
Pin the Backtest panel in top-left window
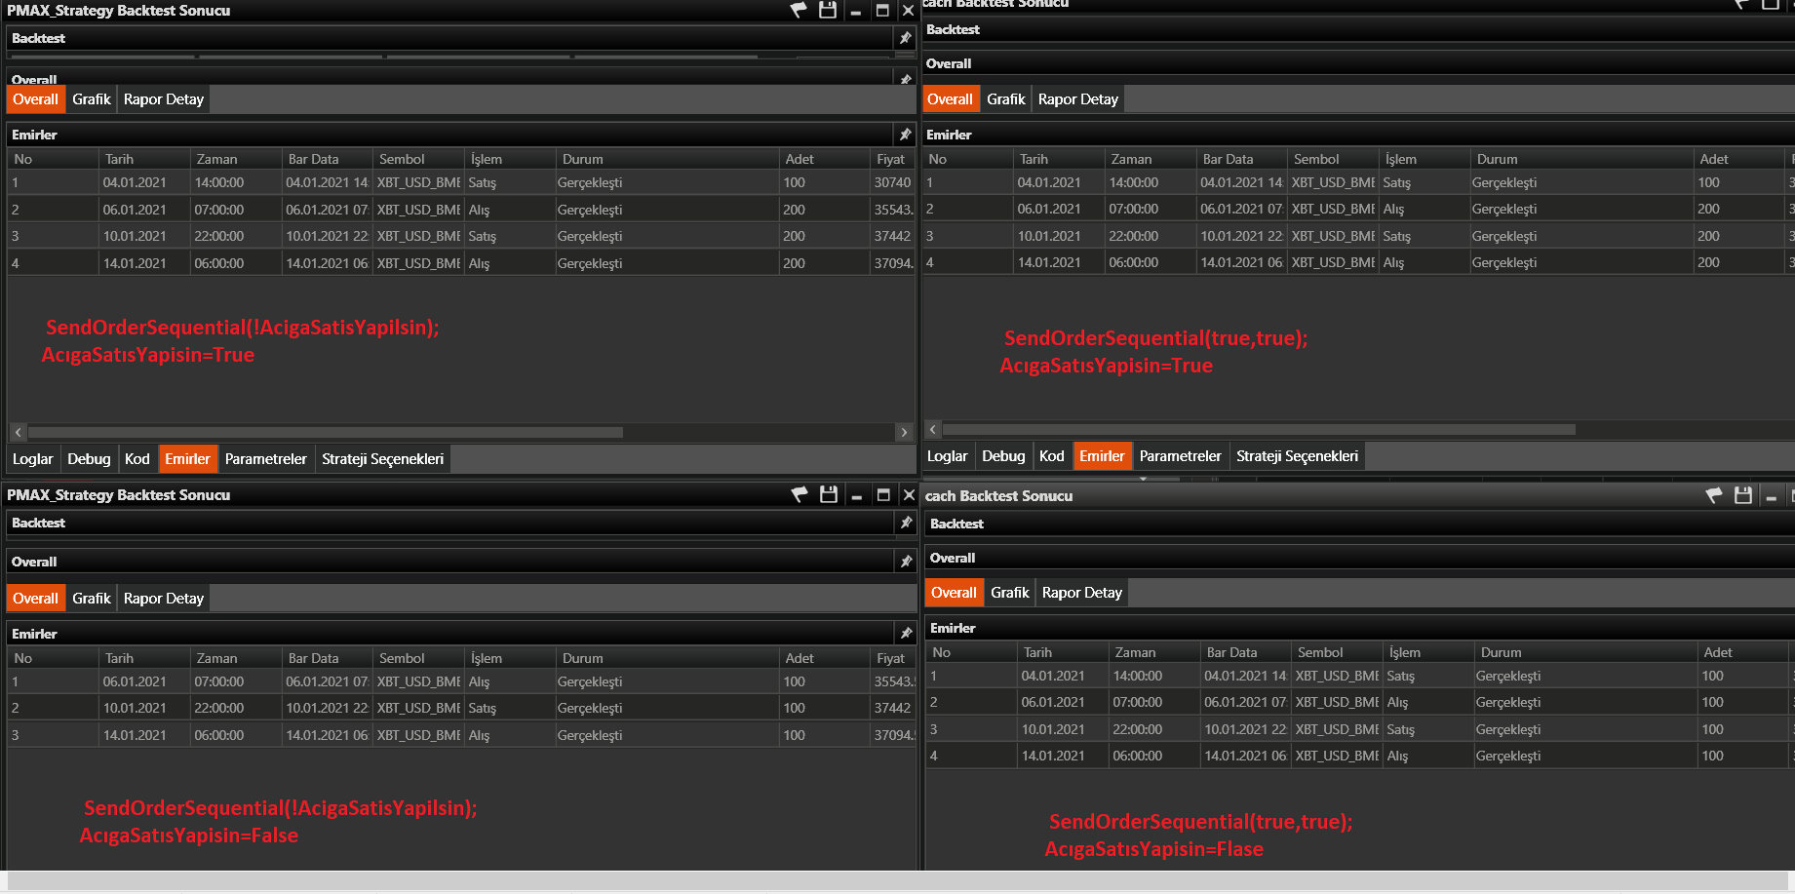[905, 38]
